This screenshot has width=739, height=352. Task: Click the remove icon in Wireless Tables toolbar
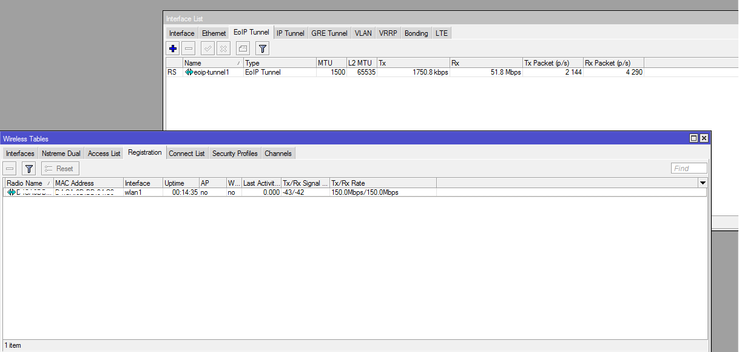click(x=10, y=169)
